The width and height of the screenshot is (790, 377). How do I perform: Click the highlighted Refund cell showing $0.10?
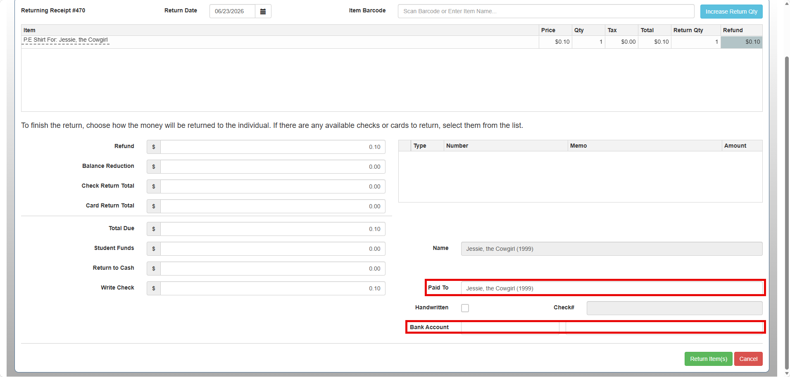(x=741, y=42)
